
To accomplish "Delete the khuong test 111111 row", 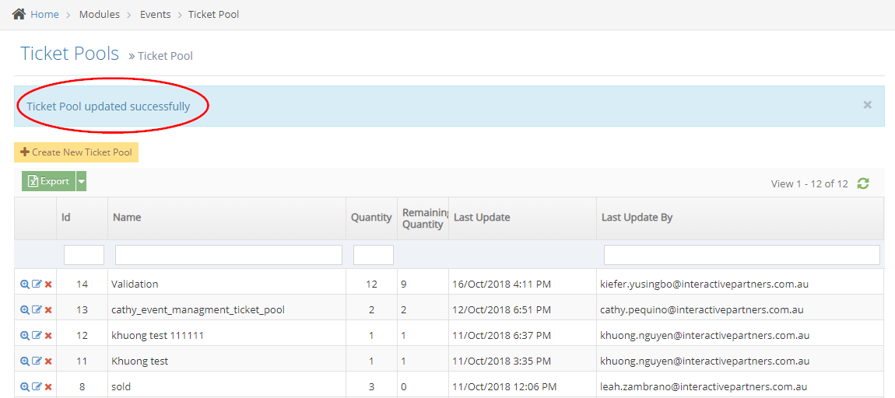I will [x=48, y=336].
